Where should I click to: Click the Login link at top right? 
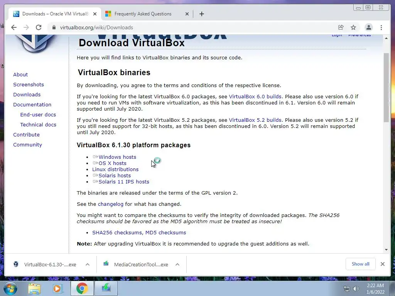337,35
